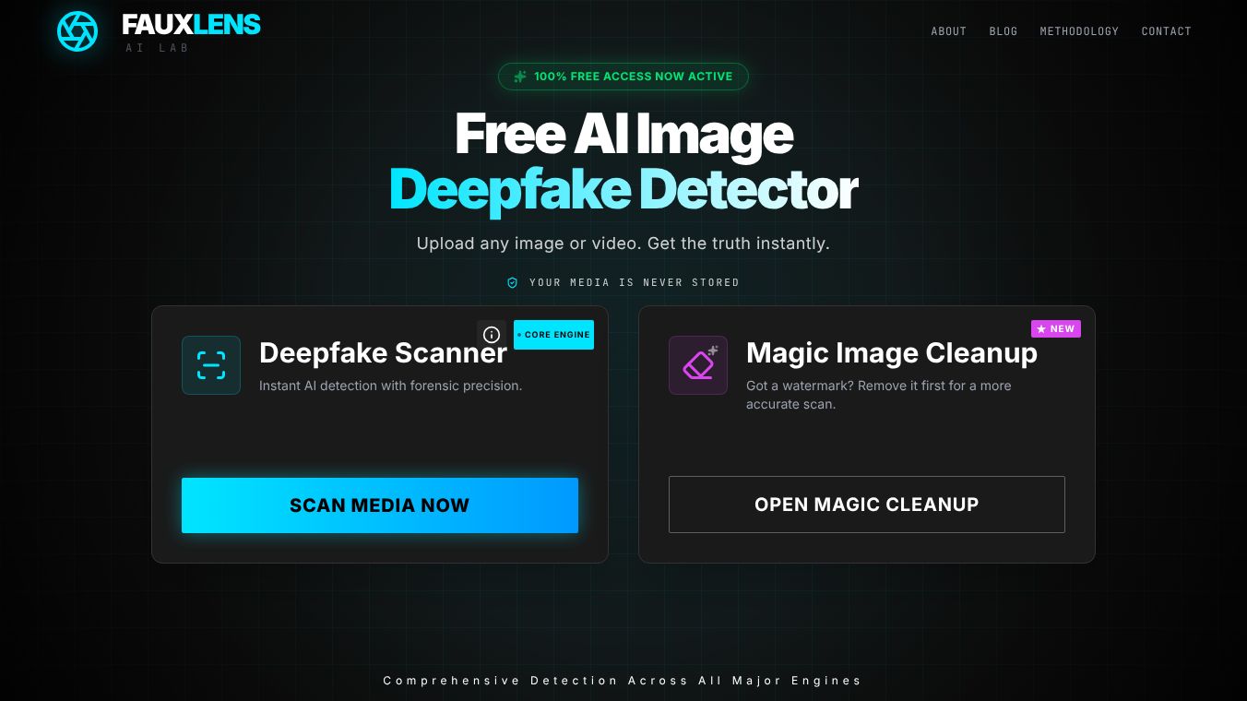Click the FauxLens aperture logo icon
Image resolution: width=1247 pixels, height=701 pixels.
[77, 31]
